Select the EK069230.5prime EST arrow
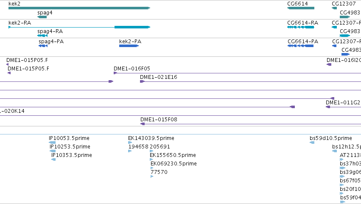361x204 pixels. point(152,168)
